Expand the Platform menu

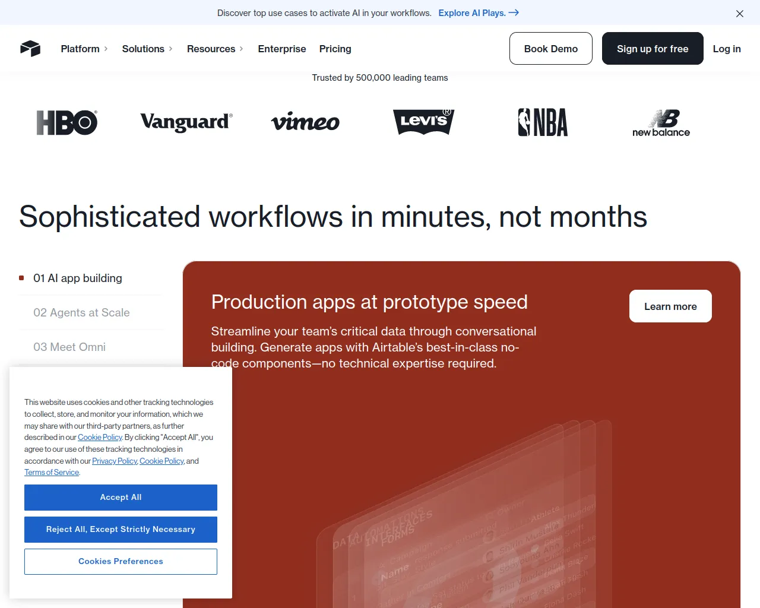point(84,49)
